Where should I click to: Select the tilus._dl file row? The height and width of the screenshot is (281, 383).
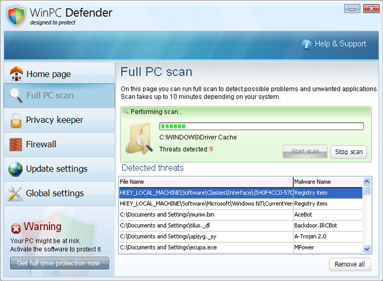tap(240, 225)
